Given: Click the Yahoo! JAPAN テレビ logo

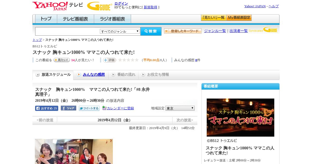Looking at the screenshot, I should pyautogui.click(x=58, y=6).
